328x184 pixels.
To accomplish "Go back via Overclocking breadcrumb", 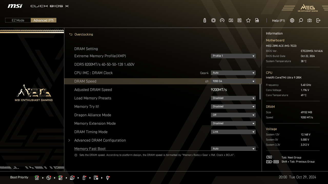I will click(x=84, y=34).
